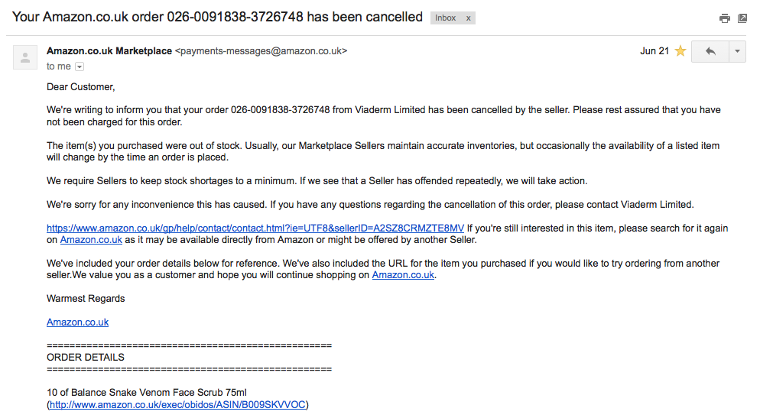The image size is (760, 418).
Task: Click the Inbox label tag
Action: 446,18
